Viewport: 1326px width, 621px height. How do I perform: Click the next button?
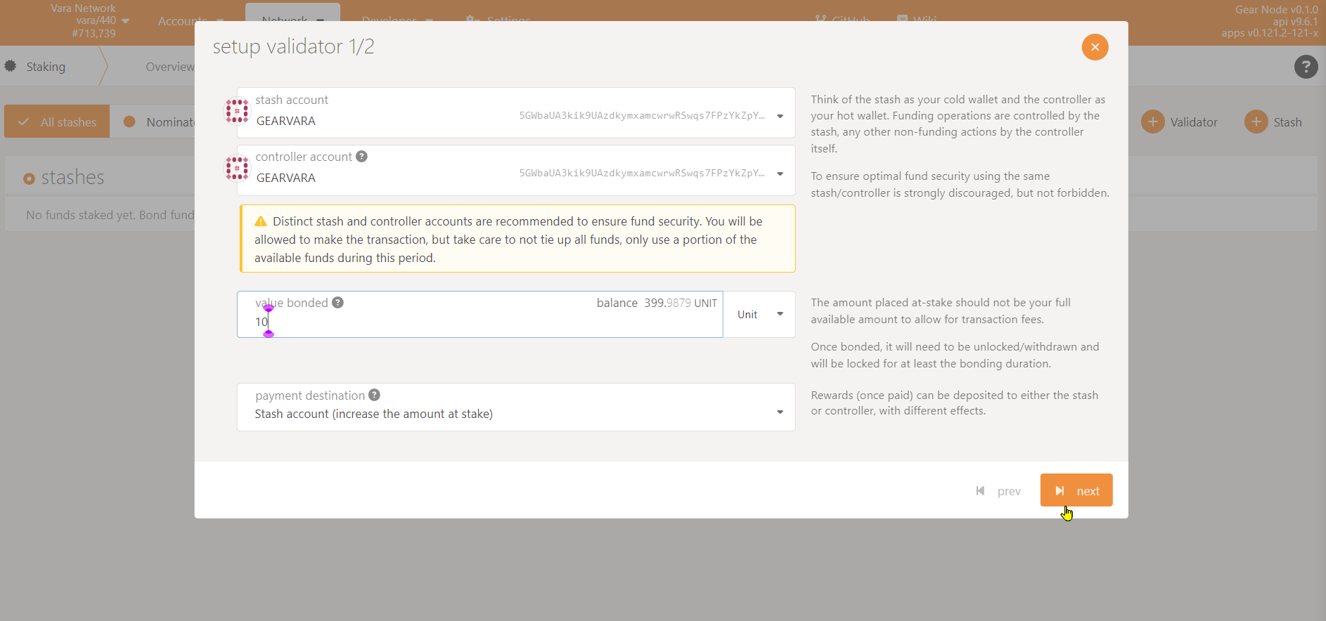(1076, 490)
